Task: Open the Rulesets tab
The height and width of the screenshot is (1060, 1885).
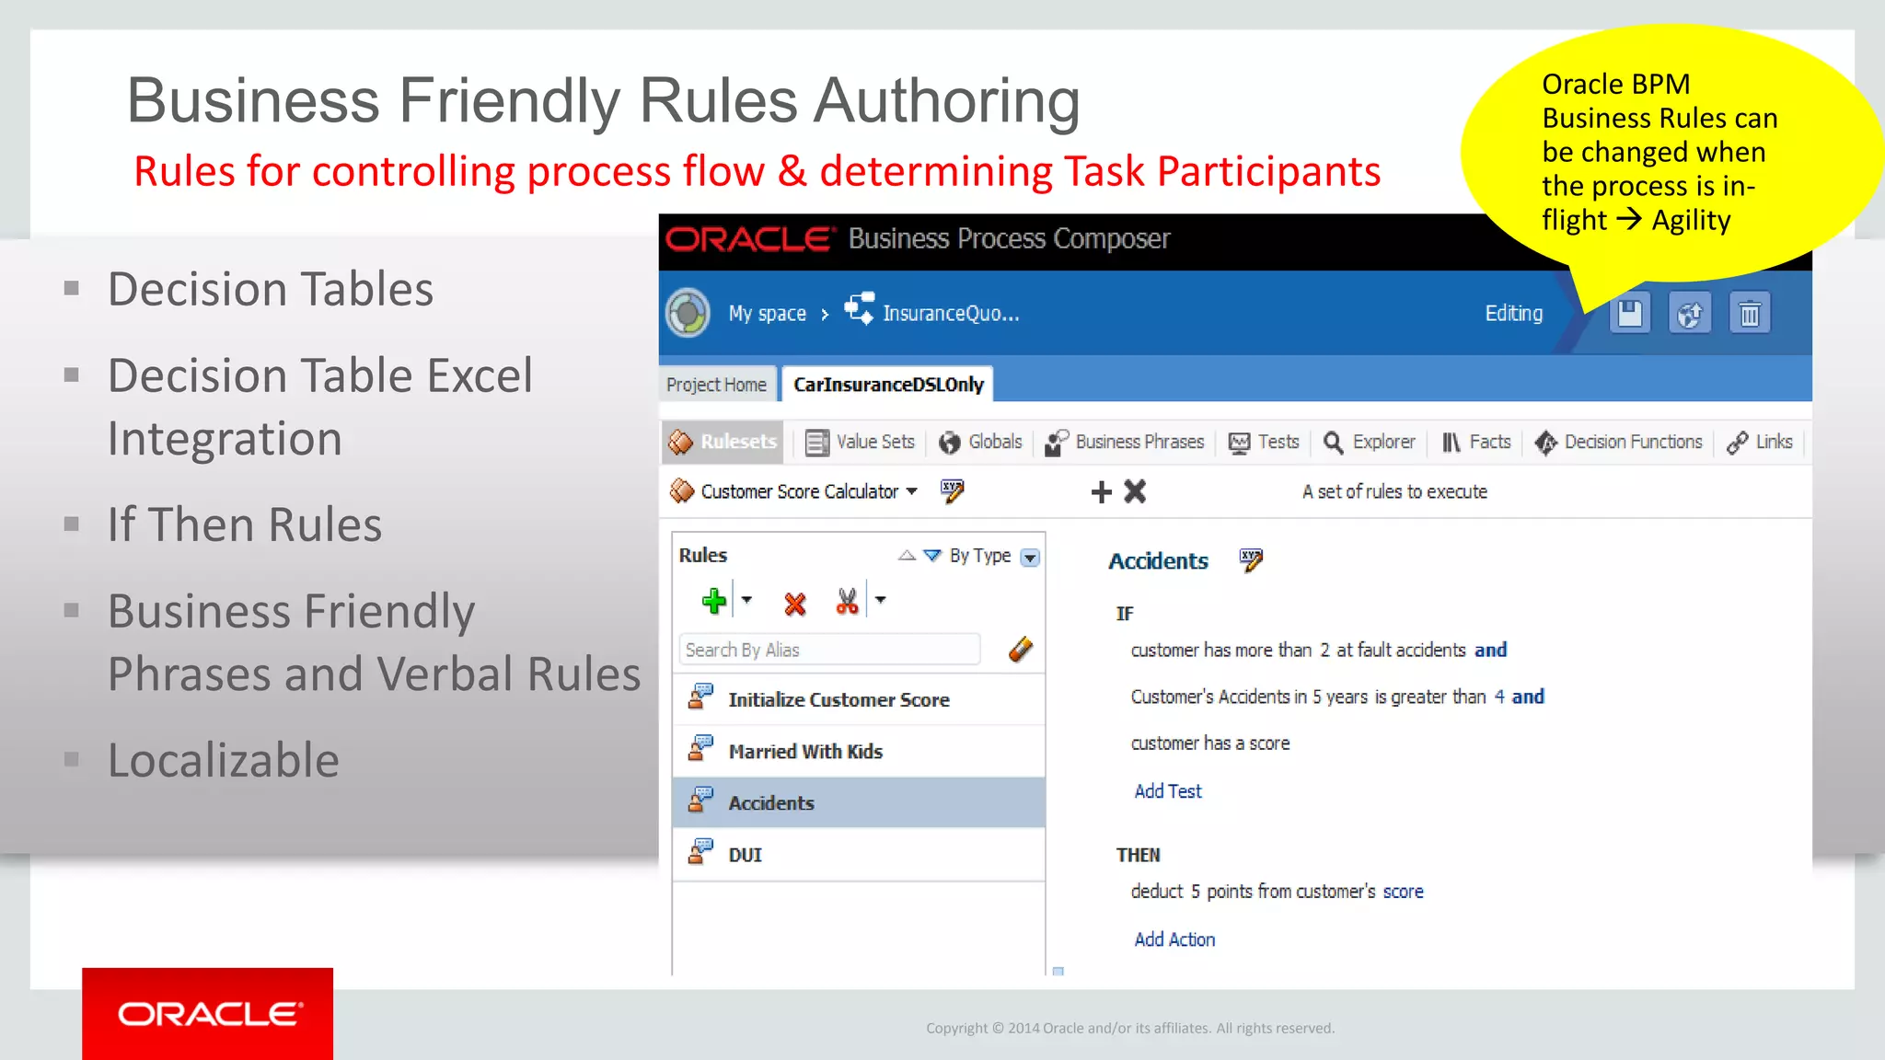Action: point(723,442)
